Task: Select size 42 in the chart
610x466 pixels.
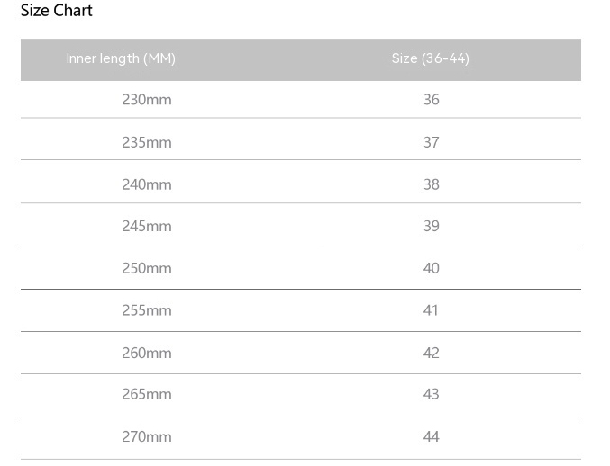Action: [432, 353]
